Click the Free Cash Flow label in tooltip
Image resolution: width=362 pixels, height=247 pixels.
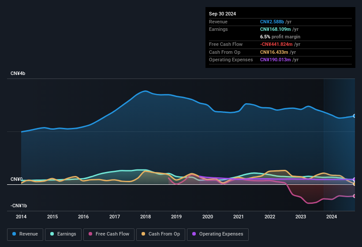click(x=226, y=44)
